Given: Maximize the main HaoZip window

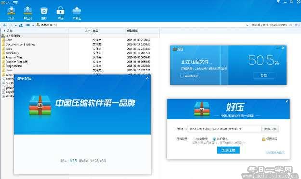Looking at the screenshot, I should point(291,2).
